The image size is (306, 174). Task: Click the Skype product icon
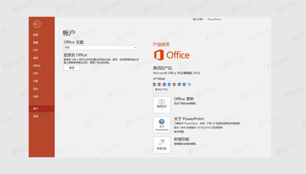pyautogui.click(x=189, y=84)
